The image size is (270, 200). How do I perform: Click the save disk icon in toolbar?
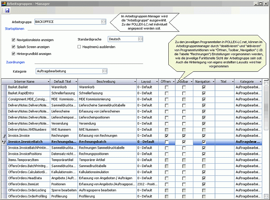tap(7, 11)
